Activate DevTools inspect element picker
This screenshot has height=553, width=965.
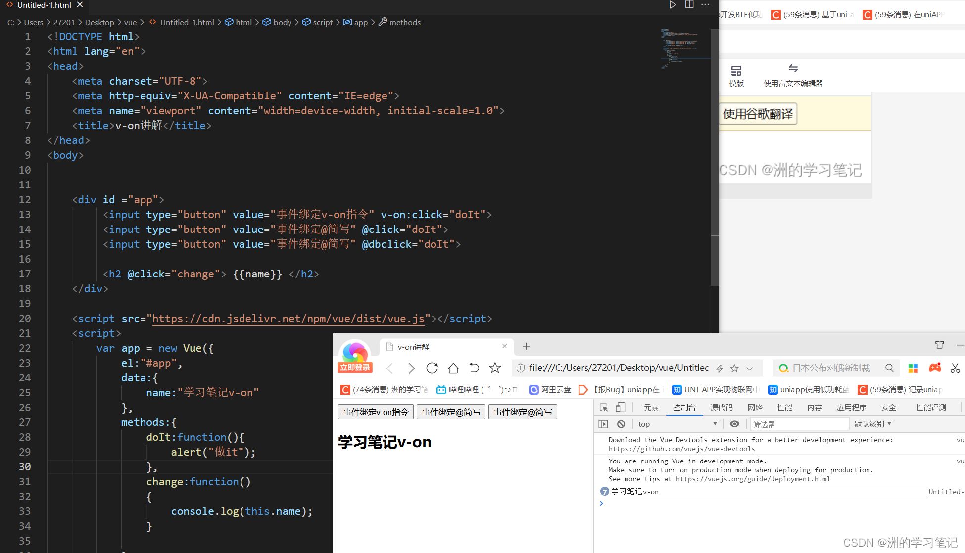604,408
